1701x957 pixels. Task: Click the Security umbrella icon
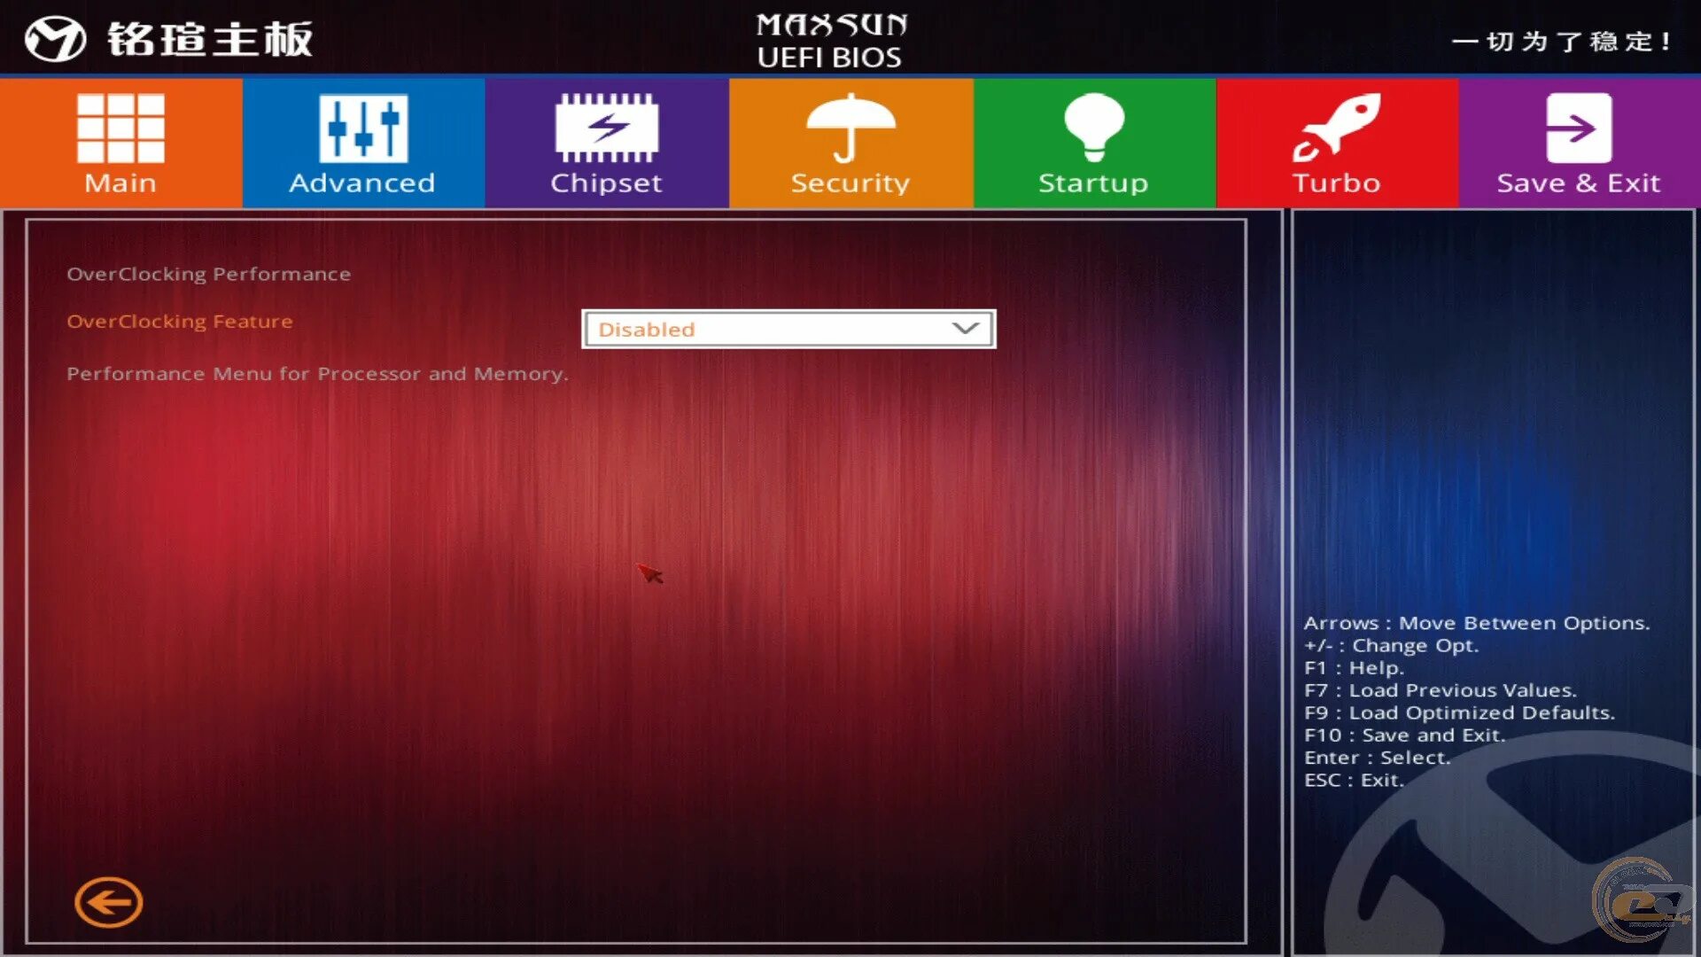tap(850, 128)
